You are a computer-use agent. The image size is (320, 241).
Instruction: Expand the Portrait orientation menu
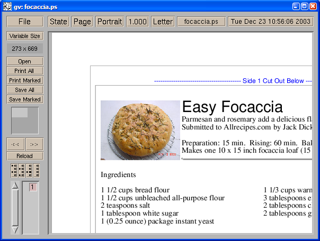click(x=110, y=22)
